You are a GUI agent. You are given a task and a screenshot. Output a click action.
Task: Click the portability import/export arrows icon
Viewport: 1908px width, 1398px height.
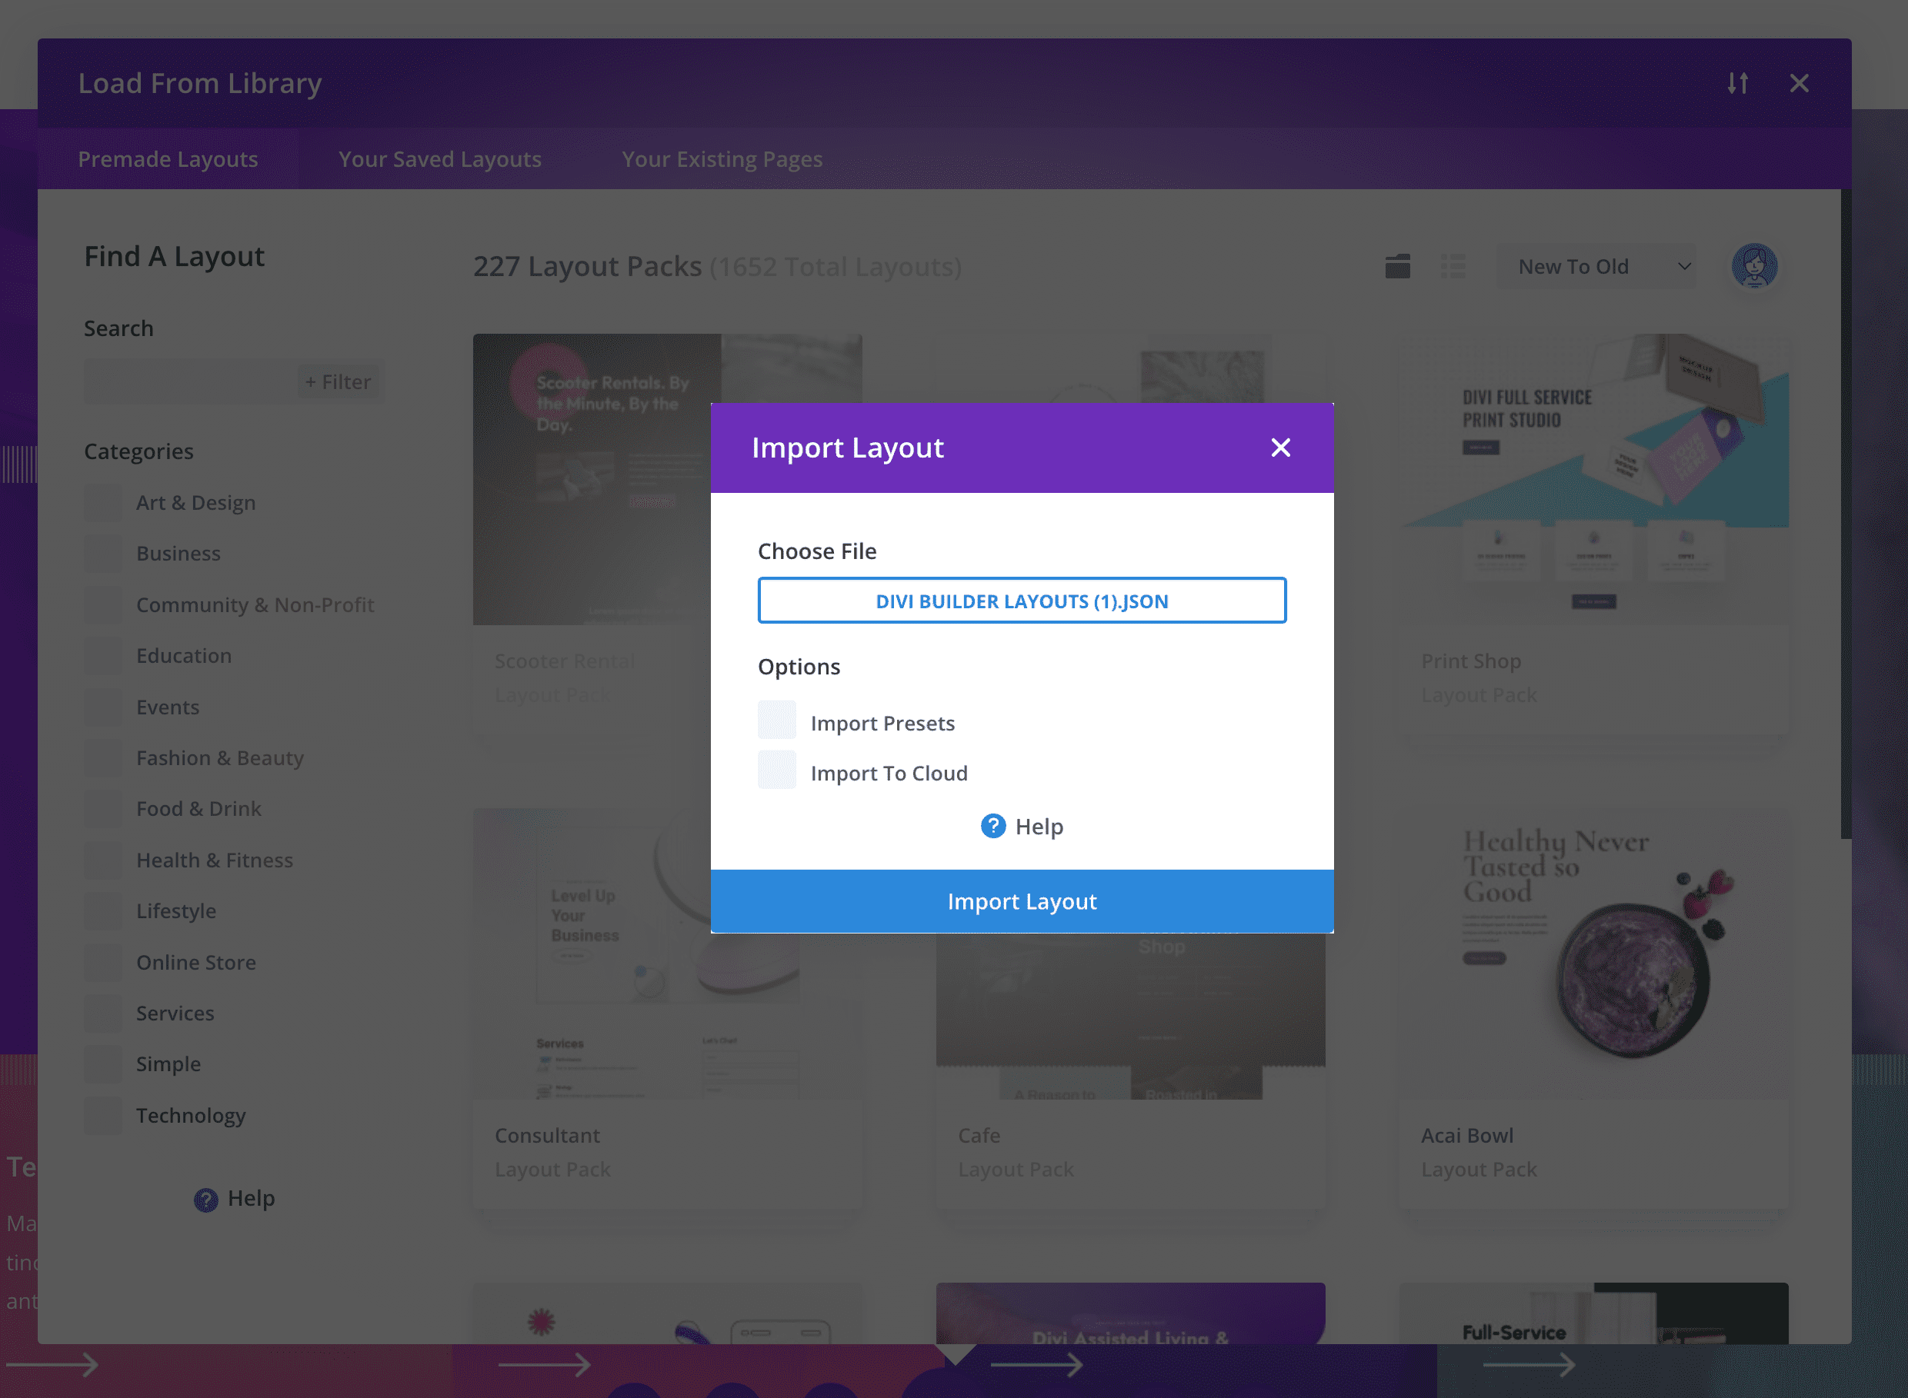1737,83
